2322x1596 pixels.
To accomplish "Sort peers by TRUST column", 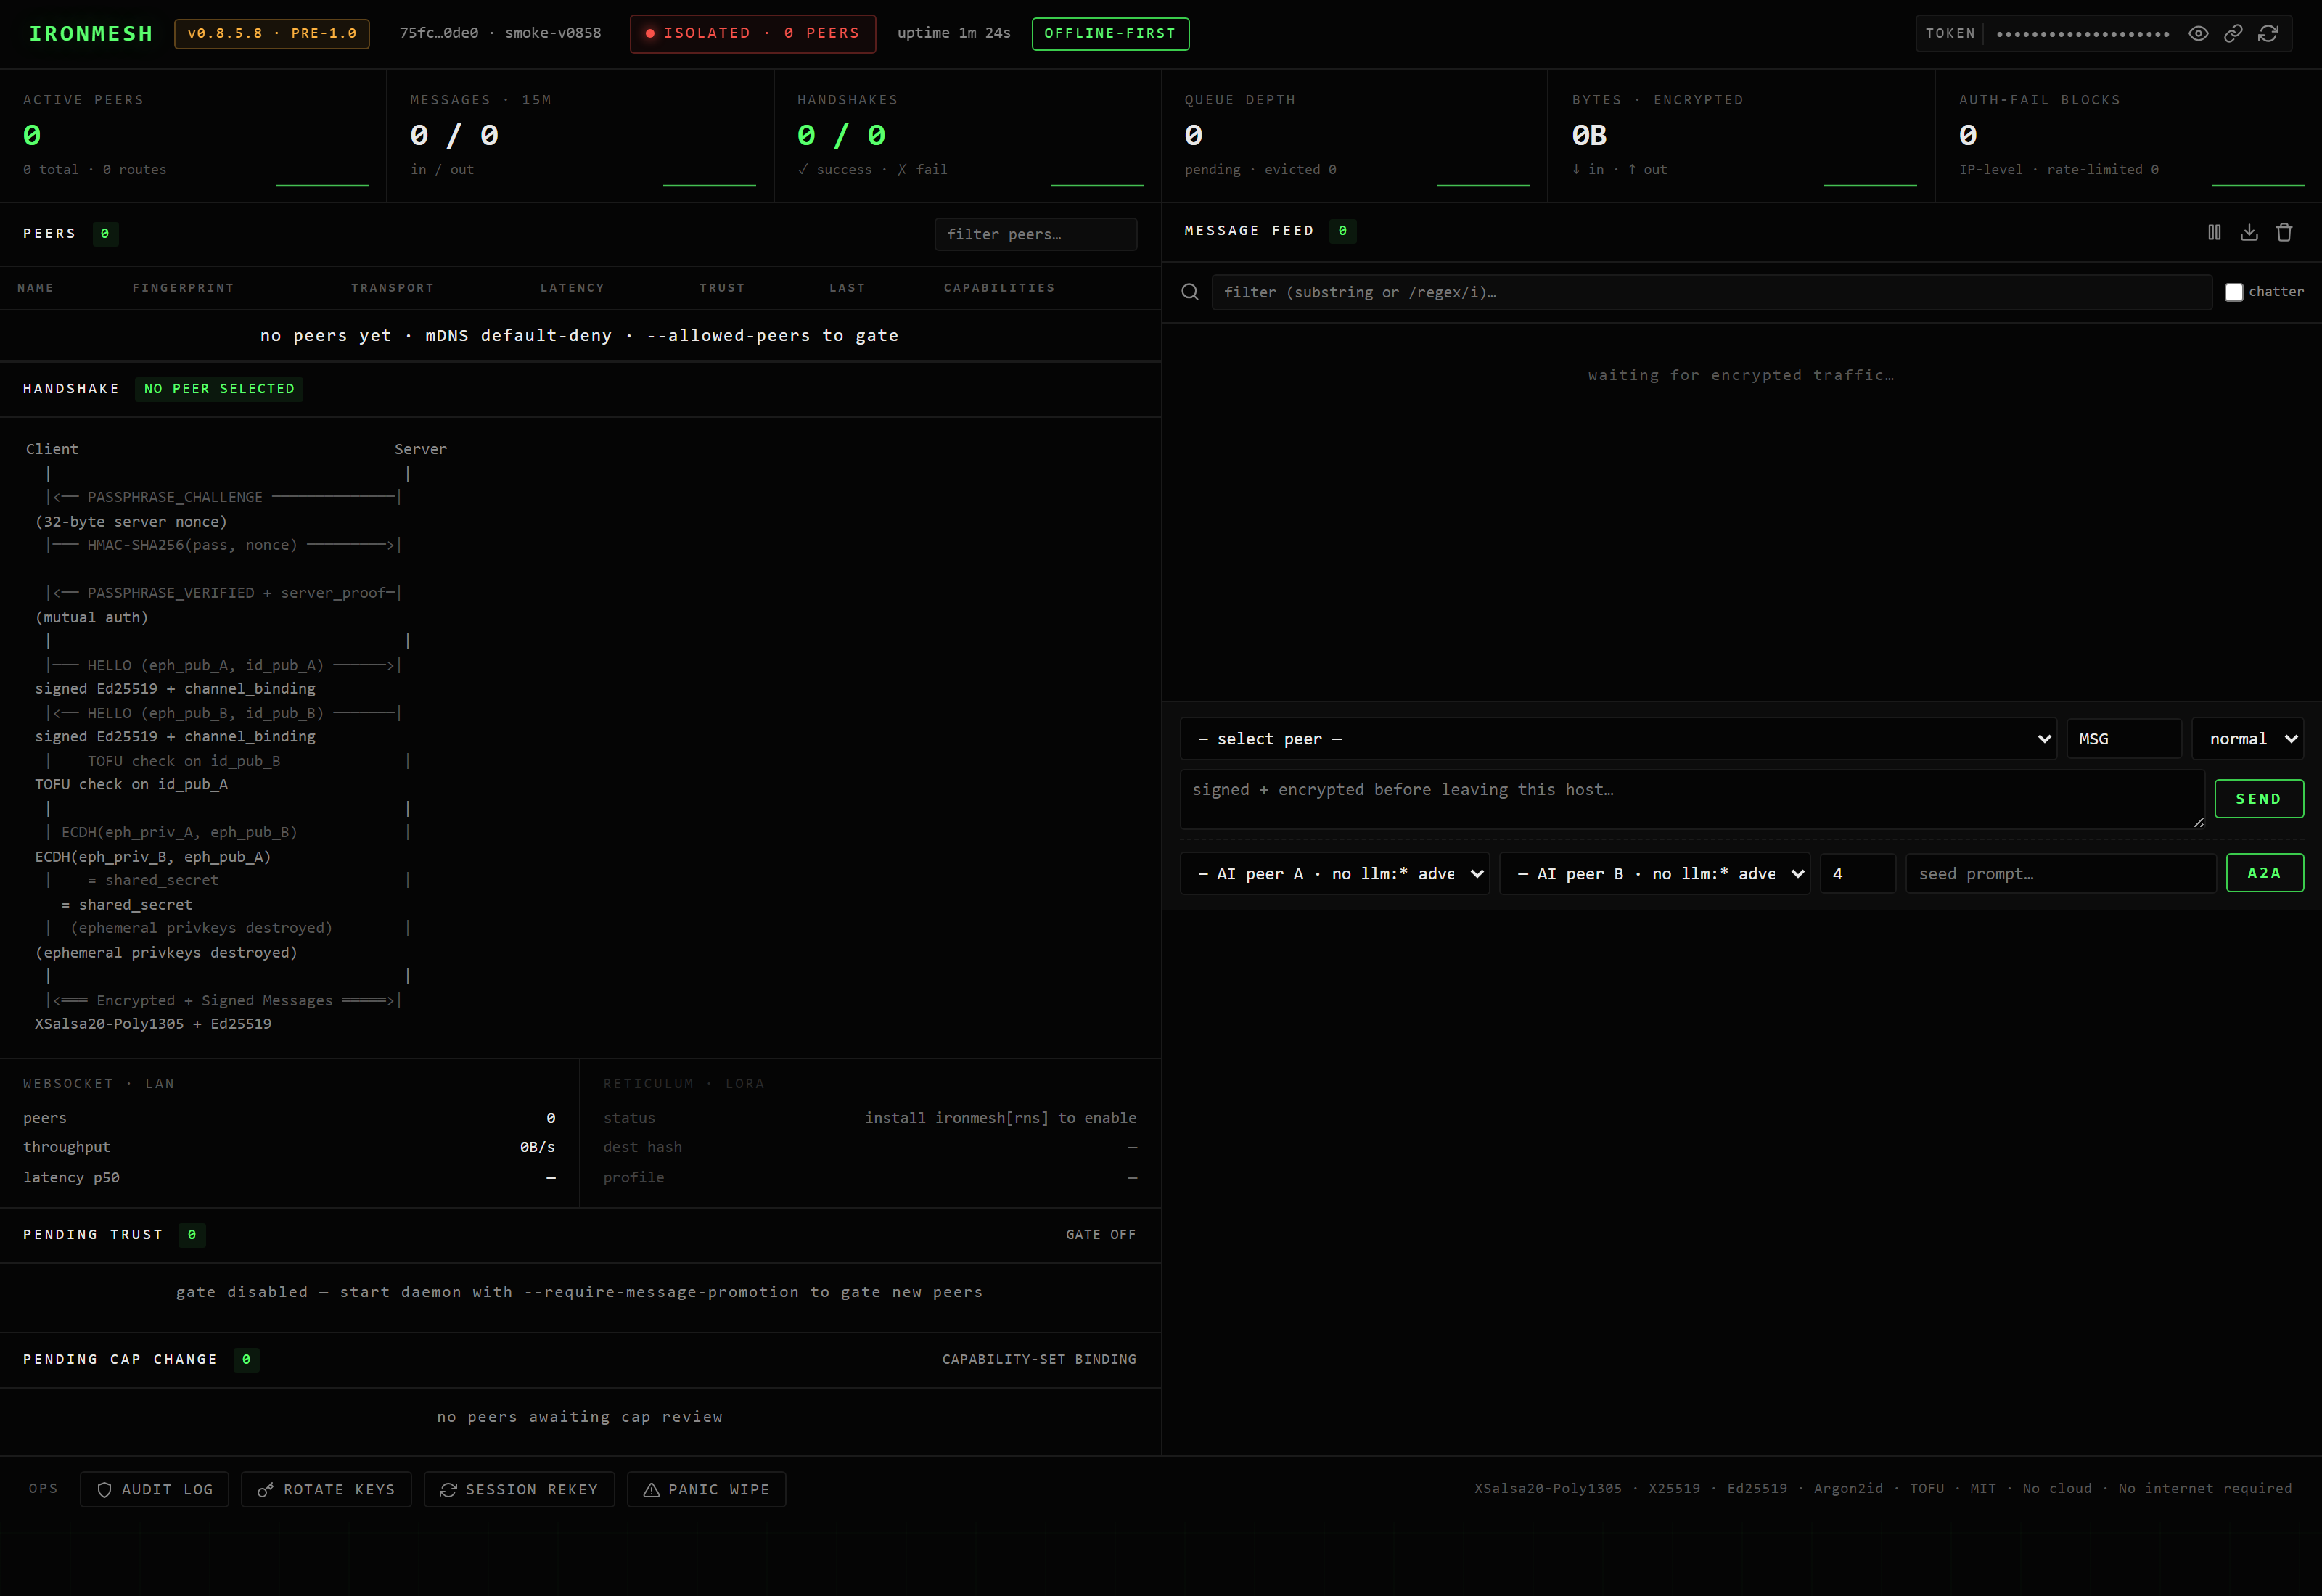I will point(722,288).
